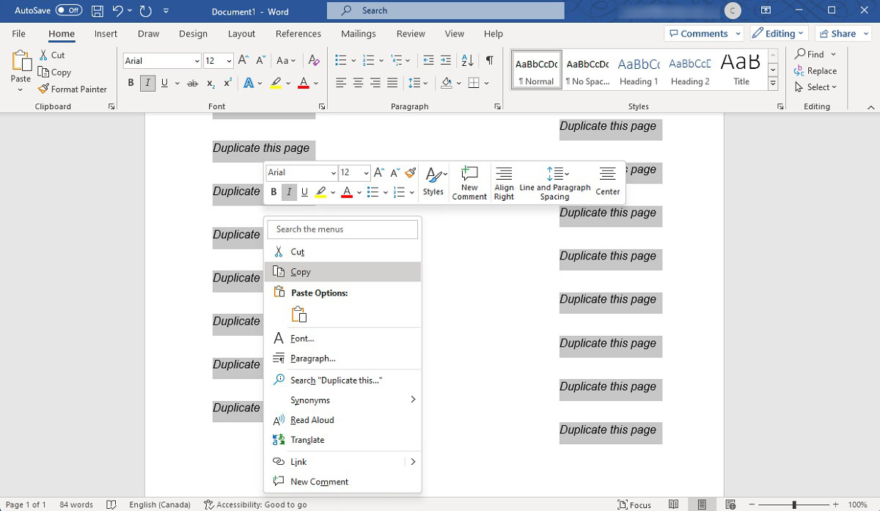Select Copy from the context menu
The width and height of the screenshot is (880, 511).
[301, 272]
